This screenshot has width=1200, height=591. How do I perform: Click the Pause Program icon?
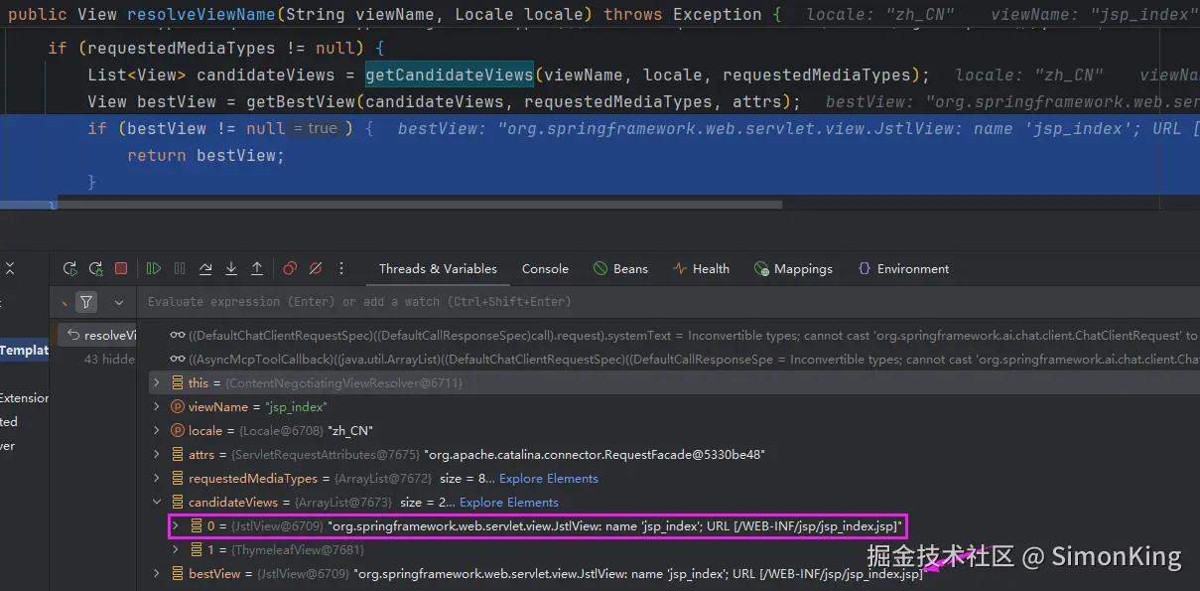tap(180, 268)
